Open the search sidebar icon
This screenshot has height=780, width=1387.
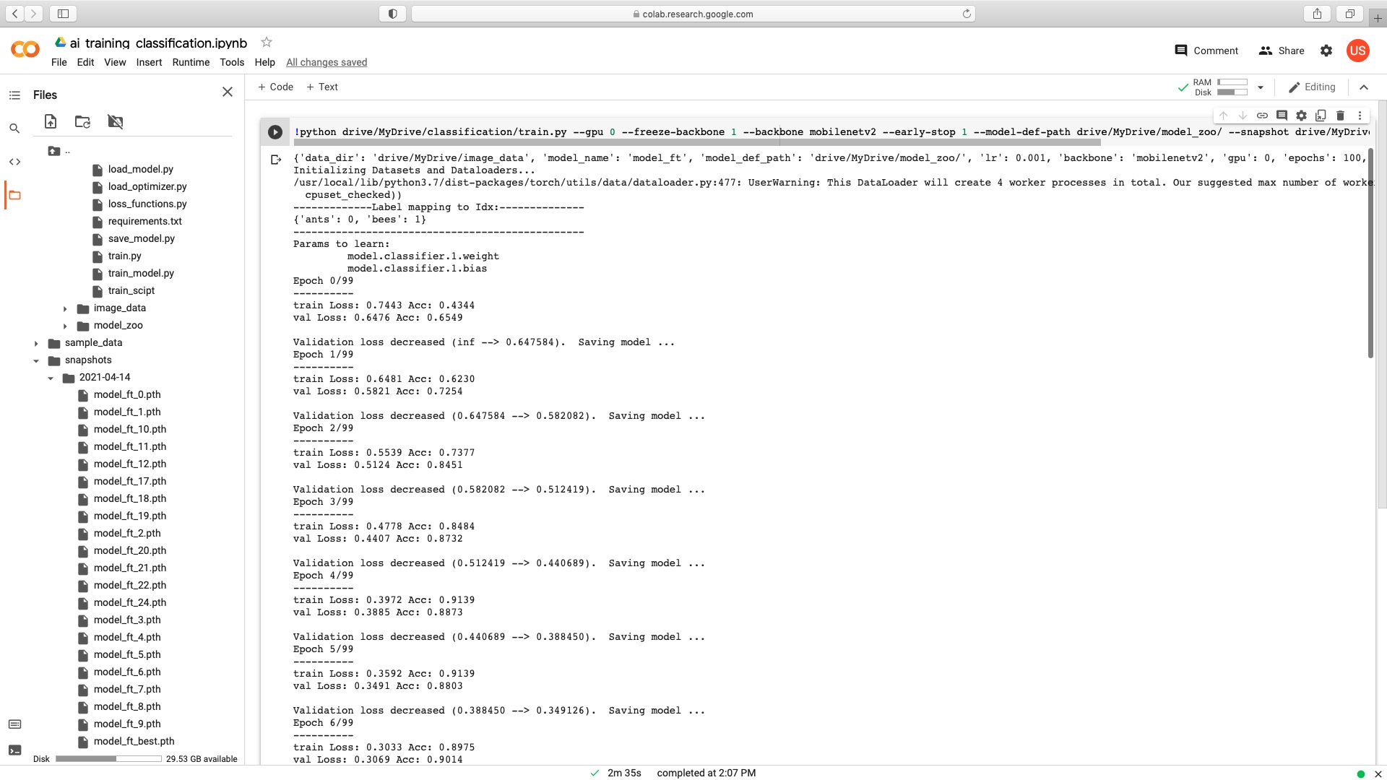tap(14, 129)
